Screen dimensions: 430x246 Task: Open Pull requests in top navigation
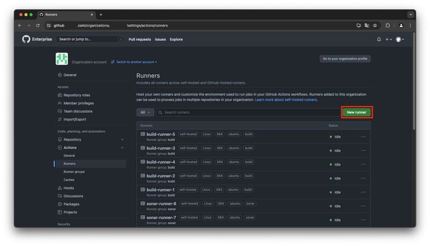[x=140, y=39]
